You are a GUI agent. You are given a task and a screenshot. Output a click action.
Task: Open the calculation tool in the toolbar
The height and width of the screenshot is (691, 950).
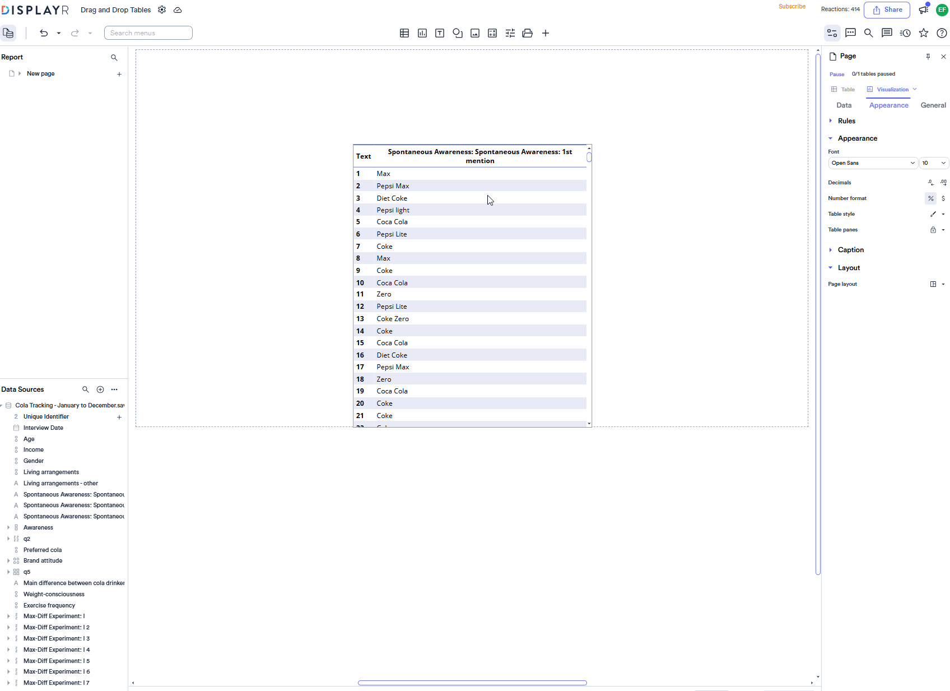(x=492, y=33)
